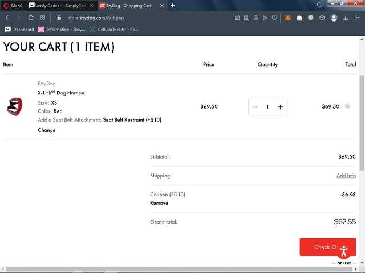This screenshot has width=365, height=273.
Task: Remove the ED10 coupon
Action: pos(159,203)
